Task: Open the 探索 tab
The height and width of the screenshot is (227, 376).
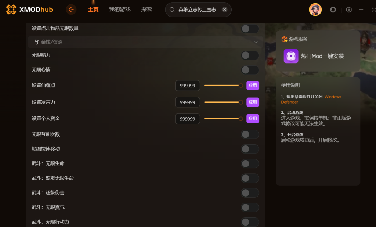Action: point(147,10)
